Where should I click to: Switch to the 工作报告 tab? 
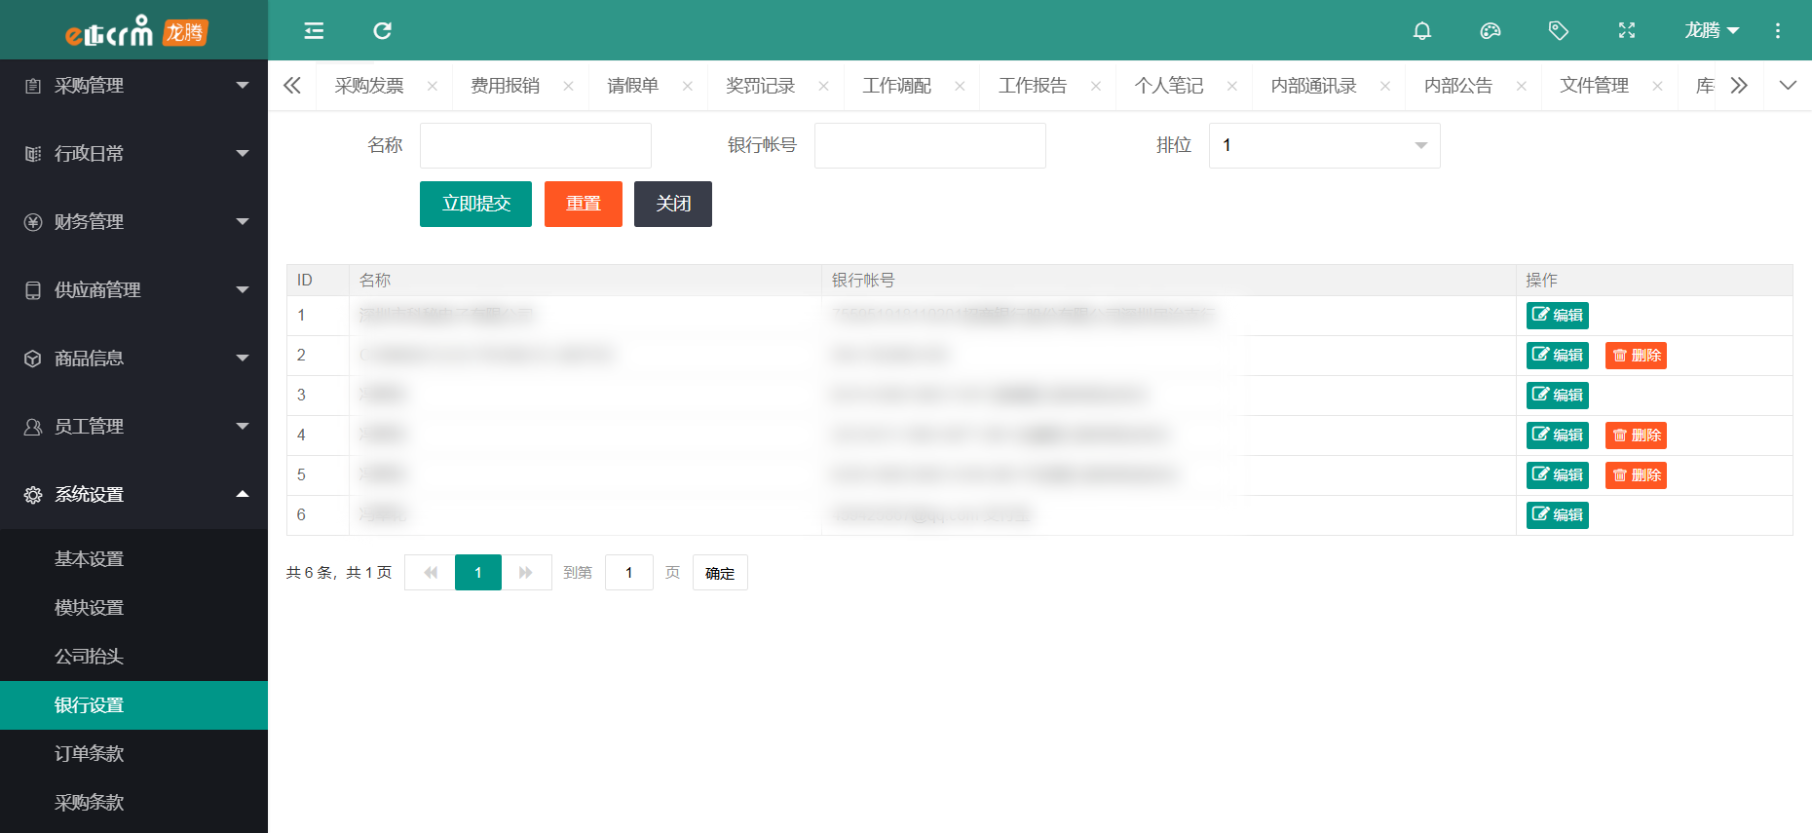click(x=1033, y=86)
